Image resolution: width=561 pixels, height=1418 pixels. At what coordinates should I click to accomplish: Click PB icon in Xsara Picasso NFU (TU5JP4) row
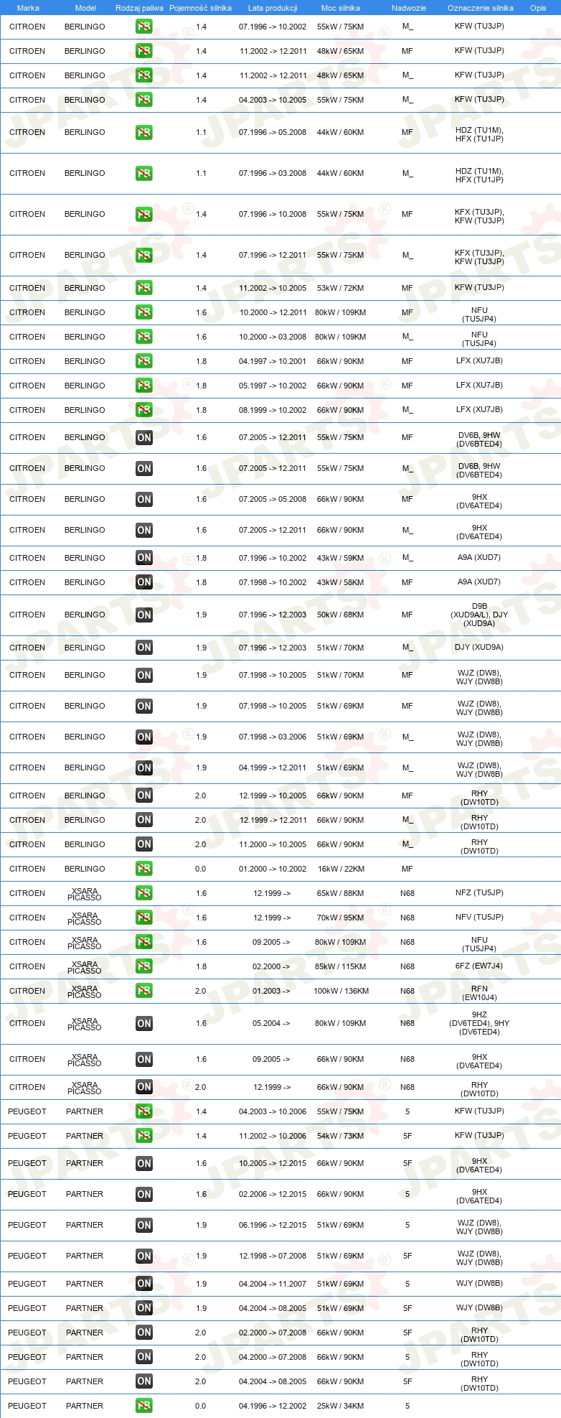pyautogui.click(x=144, y=942)
